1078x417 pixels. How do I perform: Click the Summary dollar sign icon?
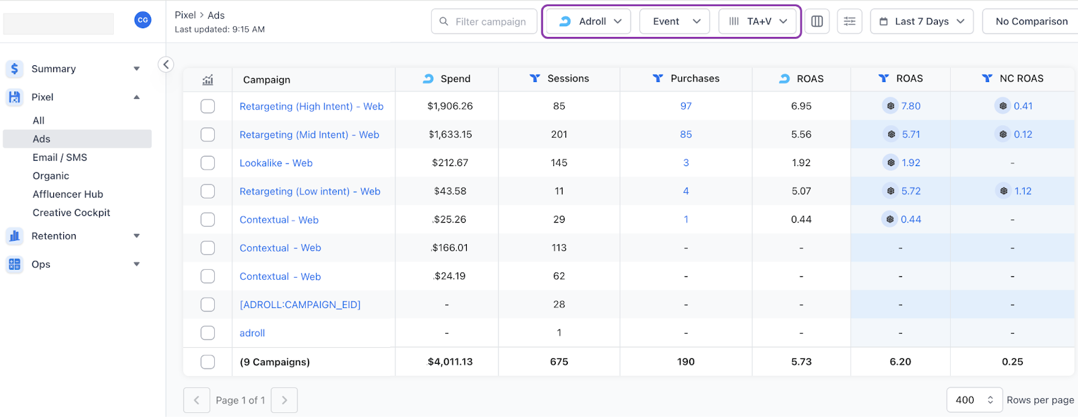[x=15, y=69]
